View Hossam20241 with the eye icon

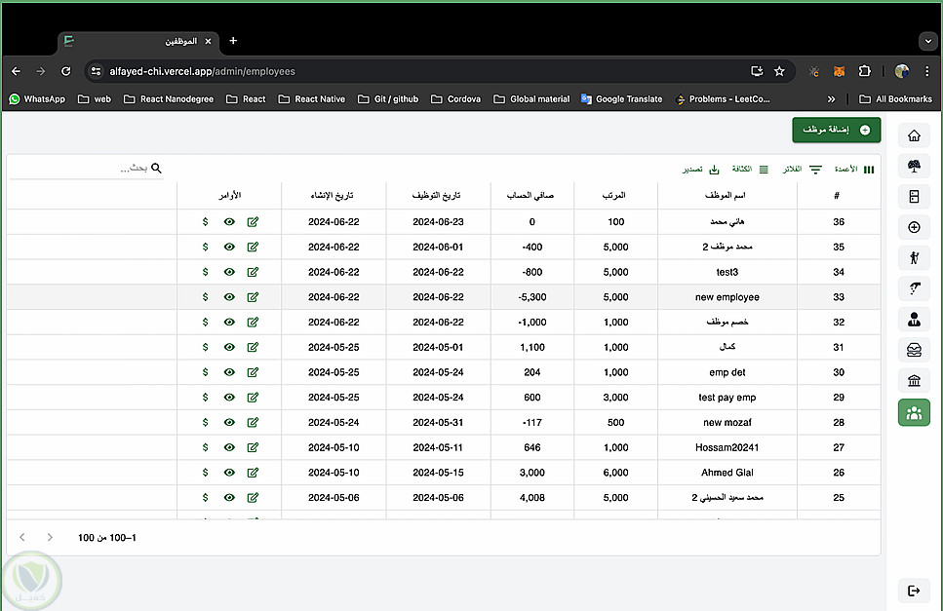pyautogui.click(x=229, y=447)
